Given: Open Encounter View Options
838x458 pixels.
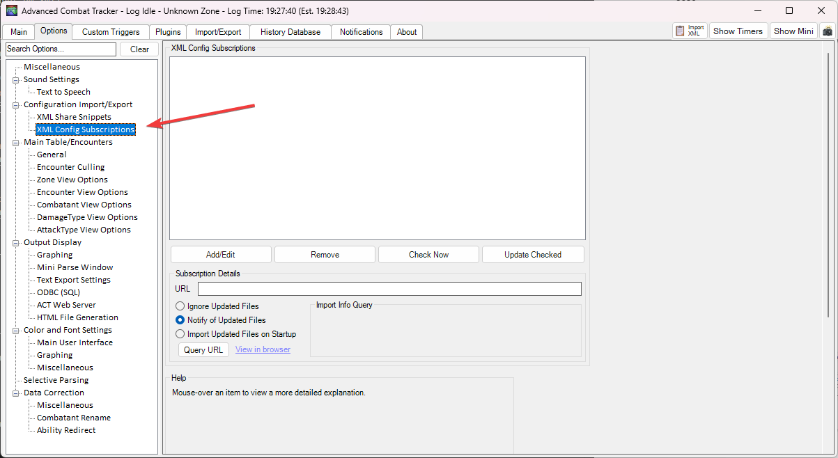Looking at the screenshot, I should [x=82, y=192].
